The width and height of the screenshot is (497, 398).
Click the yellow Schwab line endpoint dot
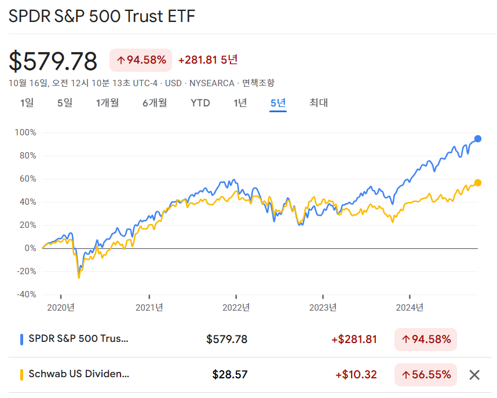click(x=478, y=183)
